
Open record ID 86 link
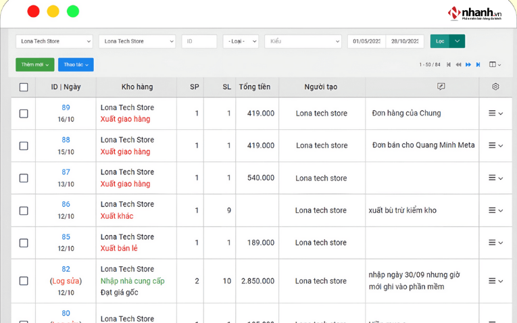tap(66, 204)
